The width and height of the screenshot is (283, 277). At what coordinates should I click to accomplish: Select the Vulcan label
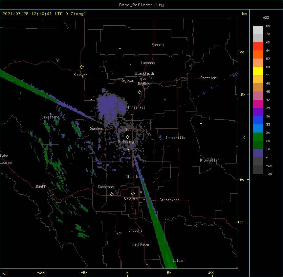click(x=178, y=261)
